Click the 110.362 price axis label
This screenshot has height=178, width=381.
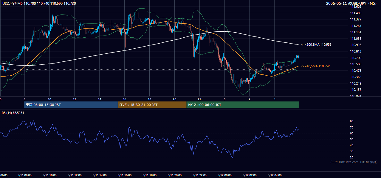355,77
